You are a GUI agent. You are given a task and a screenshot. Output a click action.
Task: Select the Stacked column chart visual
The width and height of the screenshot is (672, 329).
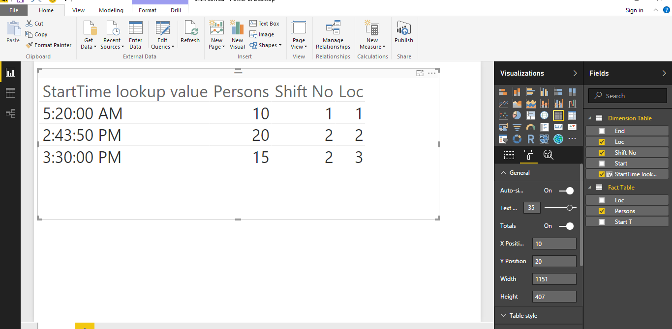pyautogui.click(x=517, y=92)
